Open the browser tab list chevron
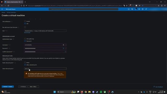The height and width of the screenshot is (94, 167). pyautogui.click(x=150, y=2)
